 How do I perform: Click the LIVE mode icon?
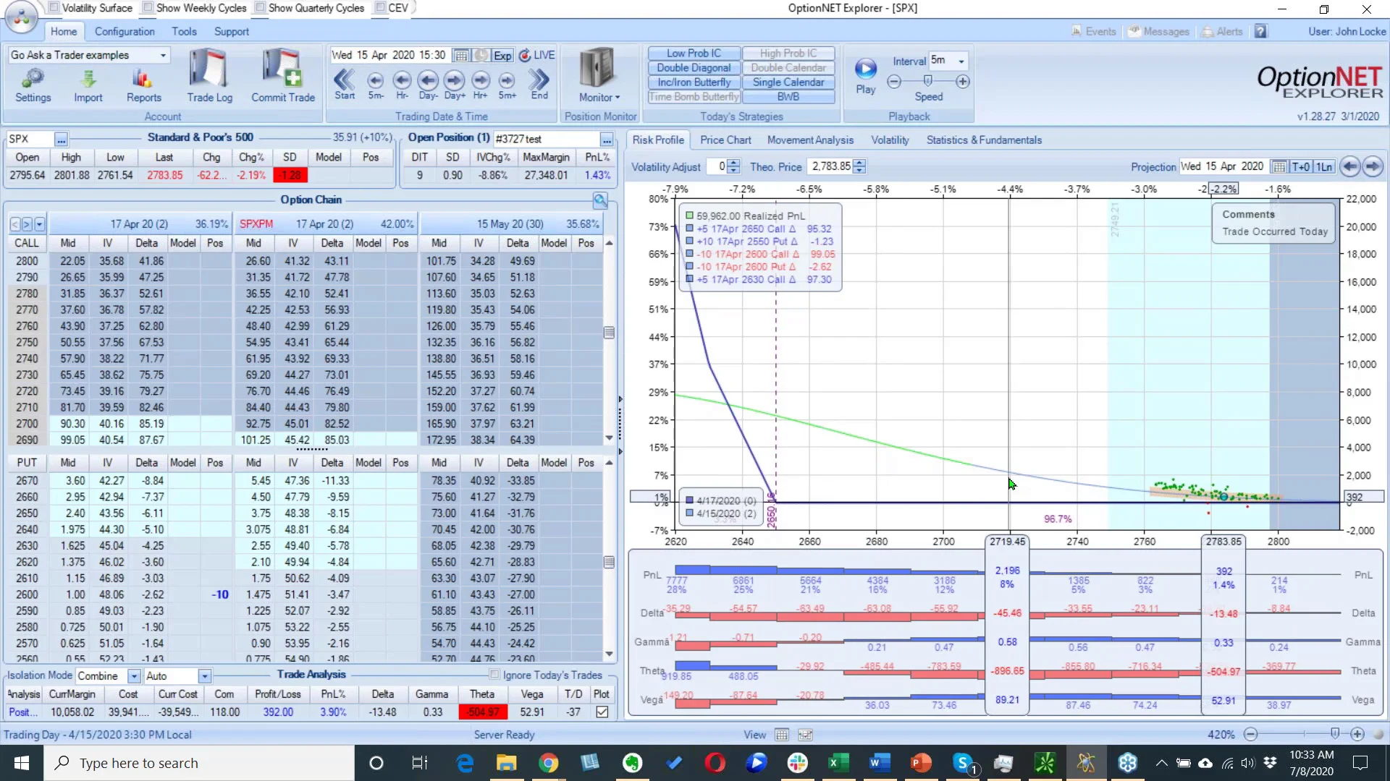pyautogui.click(x=526, y=56)
